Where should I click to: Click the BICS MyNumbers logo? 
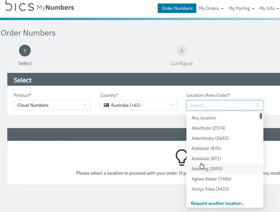pos(40,7)
